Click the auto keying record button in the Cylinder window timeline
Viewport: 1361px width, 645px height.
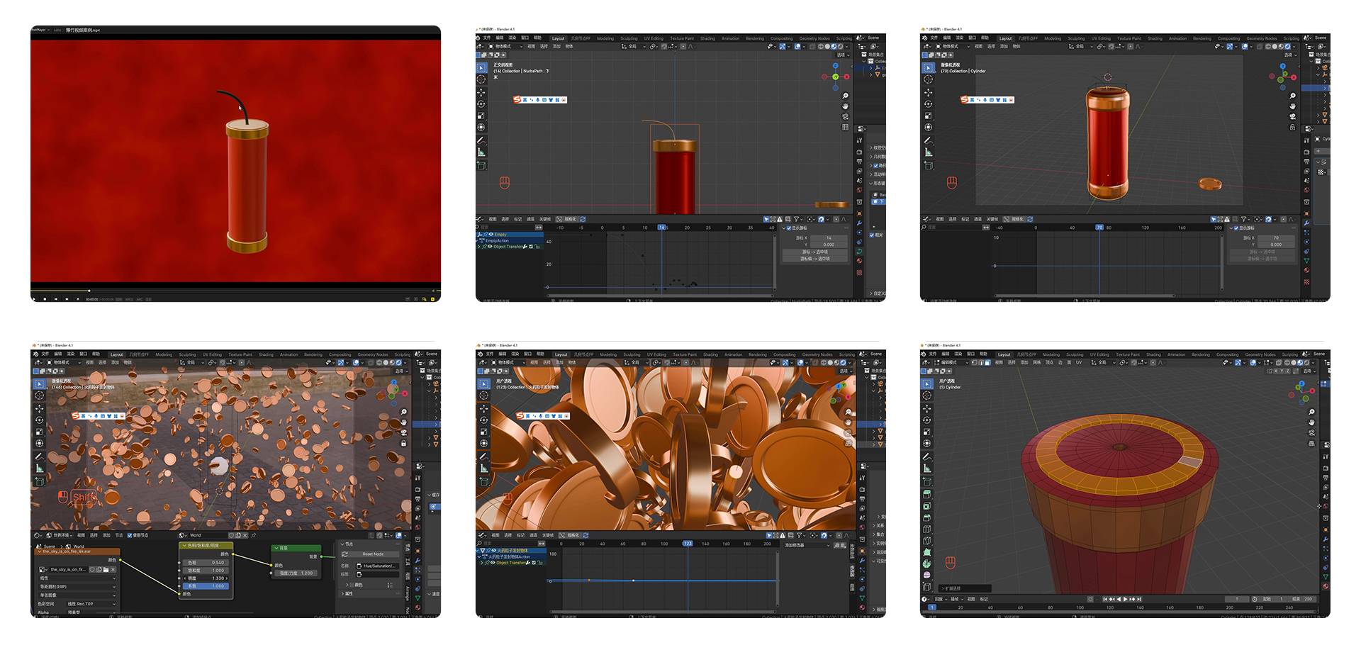point(1091,599)
